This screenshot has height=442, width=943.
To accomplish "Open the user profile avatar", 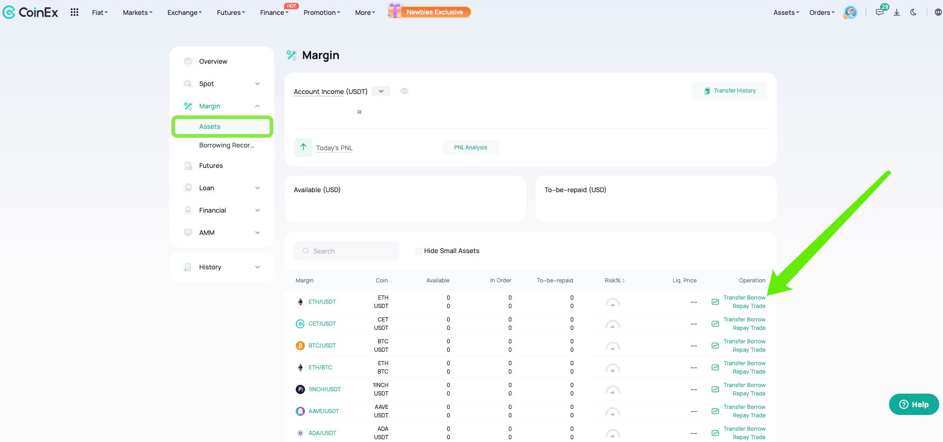I will point(850,12).
